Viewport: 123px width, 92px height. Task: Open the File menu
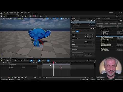[5, 12]
